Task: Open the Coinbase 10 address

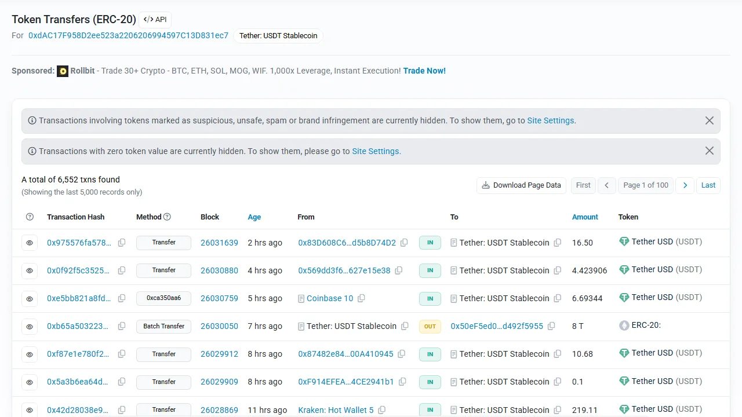Action: (330, 298)
